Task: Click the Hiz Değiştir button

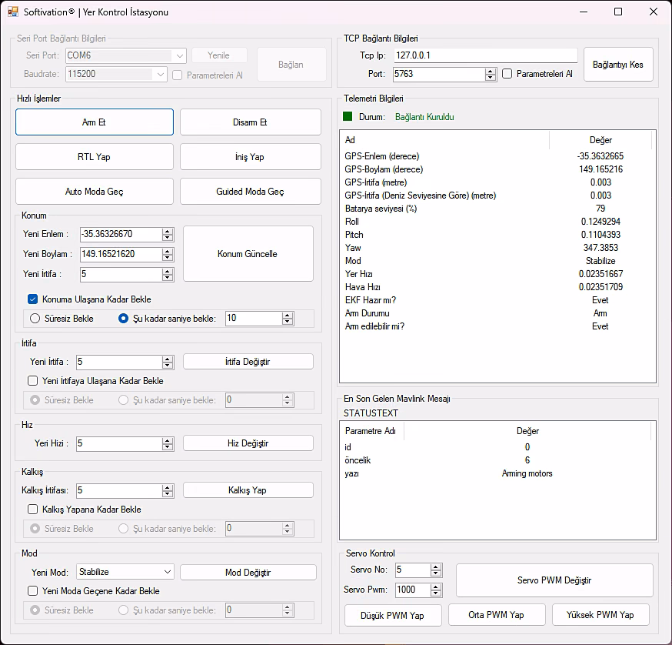Action: [248, 443]
